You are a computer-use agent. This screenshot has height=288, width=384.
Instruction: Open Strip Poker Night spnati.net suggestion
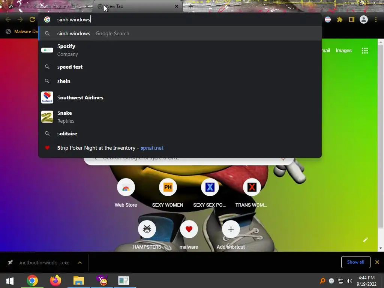coord(180,148)
